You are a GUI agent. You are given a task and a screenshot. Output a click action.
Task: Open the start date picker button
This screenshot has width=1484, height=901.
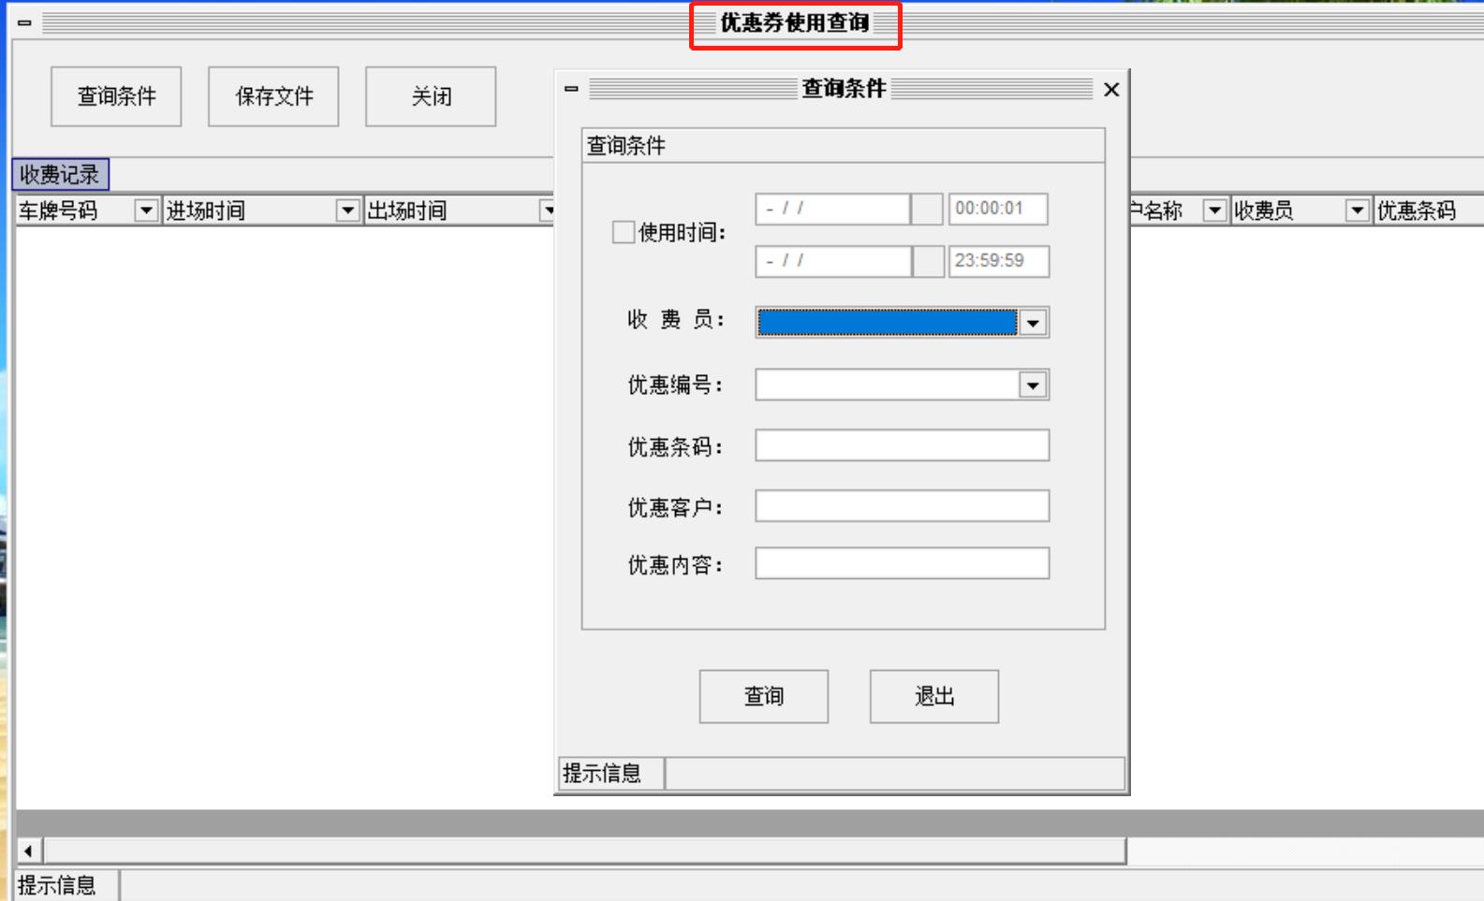pos(927,209)
